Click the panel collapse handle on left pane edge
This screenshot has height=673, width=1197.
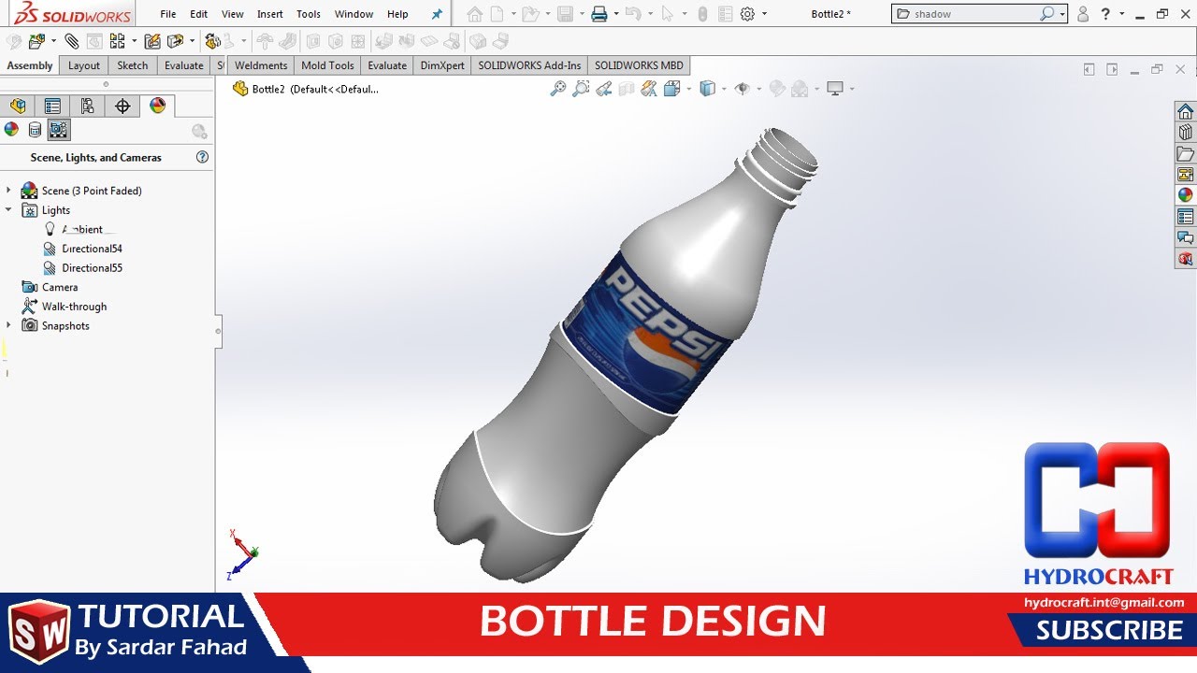pyautogui.click(x=218, y=331)
